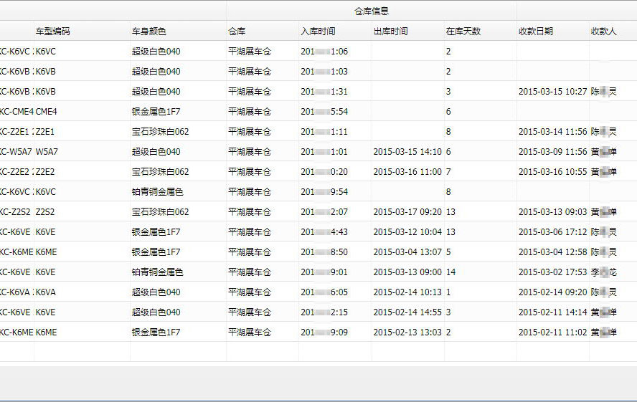Select the cell showing 14 在库天数
Viewport: 637px width, 402px height.
[451, 272]
